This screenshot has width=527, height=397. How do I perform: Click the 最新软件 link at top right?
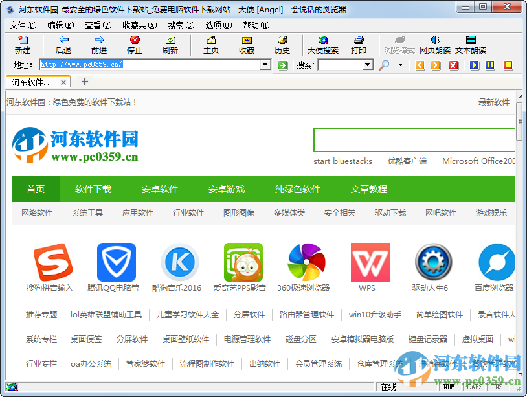[x=494, y=102]
